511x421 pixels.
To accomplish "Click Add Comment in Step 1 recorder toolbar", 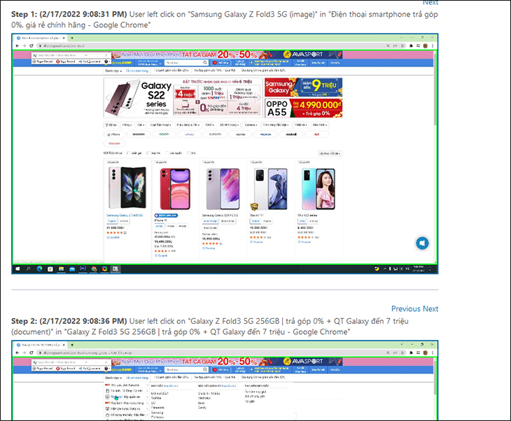I will click(90, 62).
